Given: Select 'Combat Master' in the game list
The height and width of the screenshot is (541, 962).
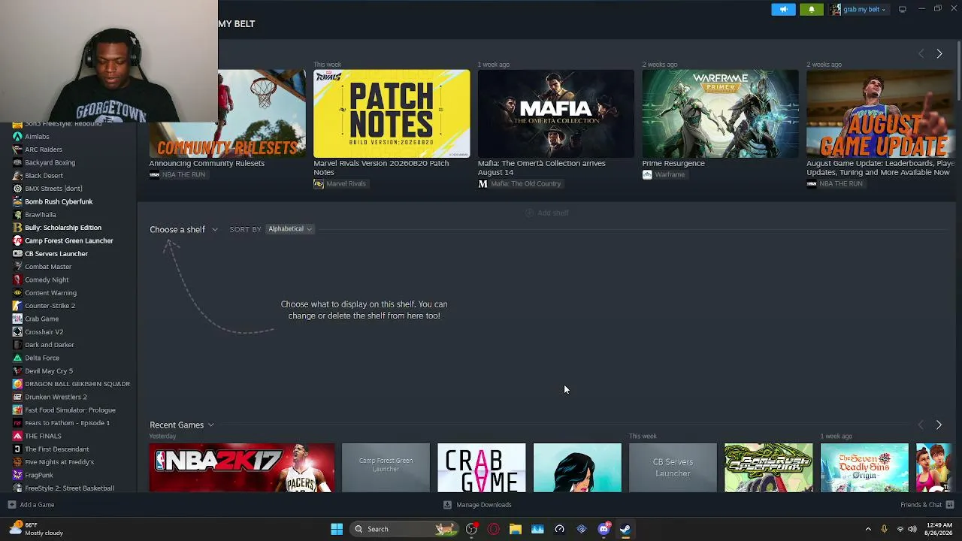Looking at the screenshot, I should (48, 267).
